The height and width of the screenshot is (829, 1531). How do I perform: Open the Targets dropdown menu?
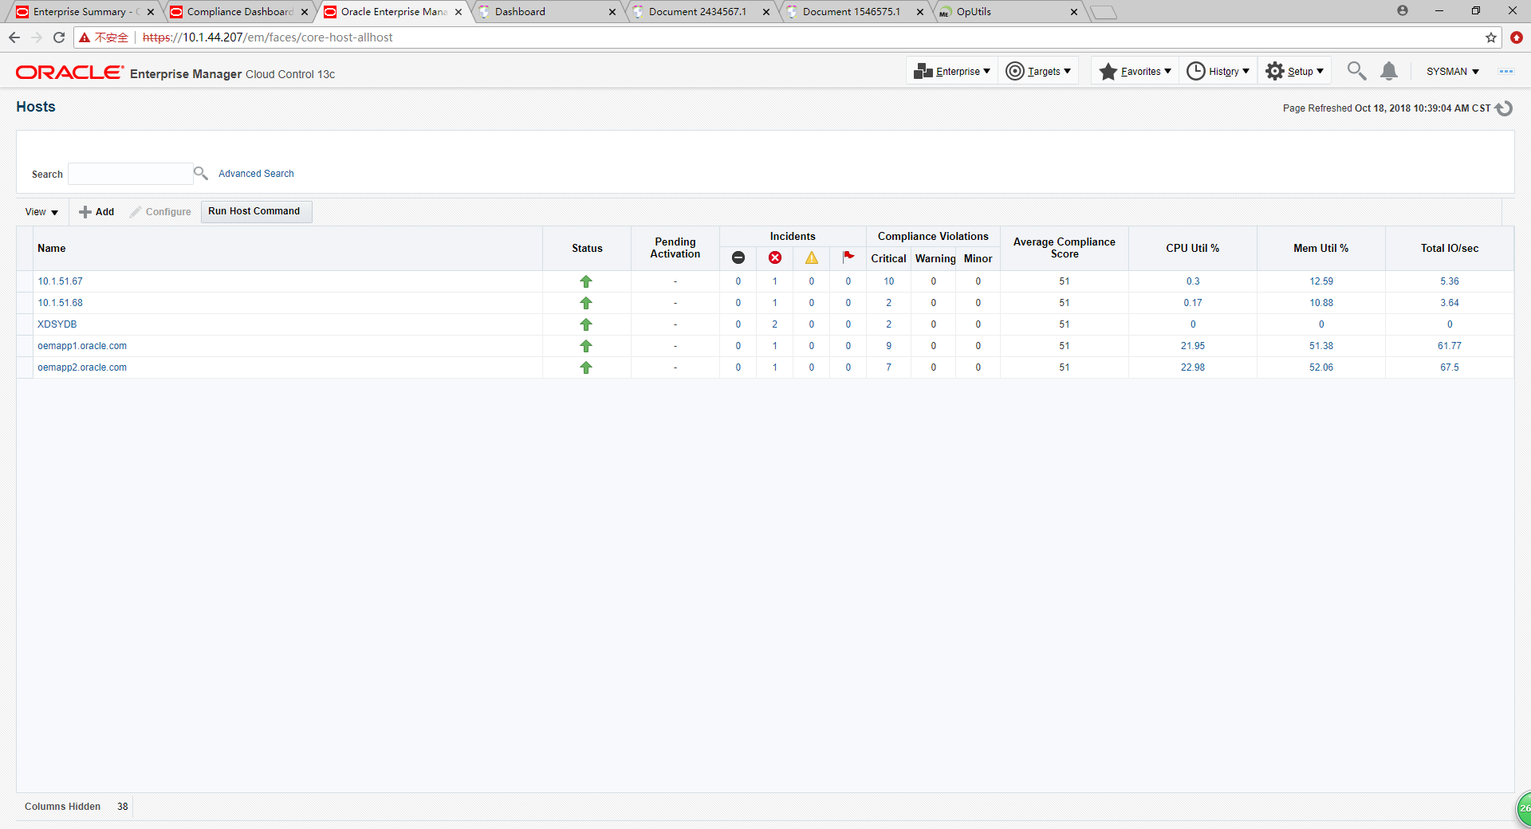(1039, 72)
